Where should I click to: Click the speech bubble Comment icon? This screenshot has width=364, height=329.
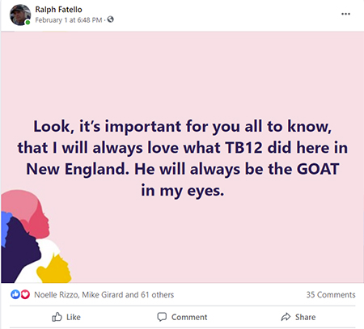pyautogui.click(x=162, y=317)
